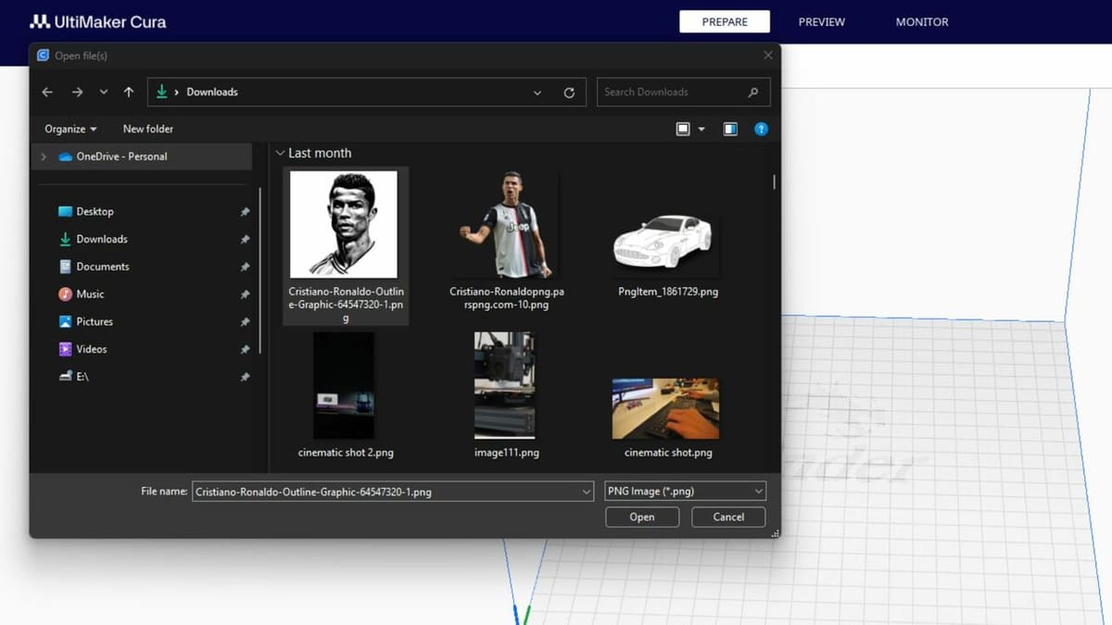The width and height of the screenshot is (1112, 625).
Task: Open the help icon
Action: tap(761, 129)
